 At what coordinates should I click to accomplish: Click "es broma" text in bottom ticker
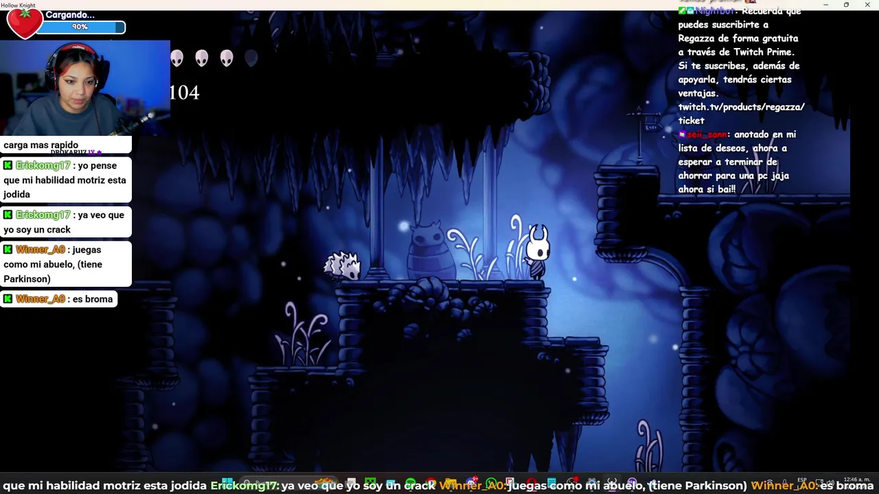point(846,486)
